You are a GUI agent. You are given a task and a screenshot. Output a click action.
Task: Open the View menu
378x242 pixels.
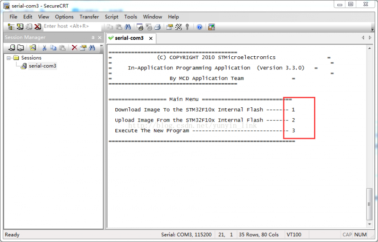[x=43, y=17]
